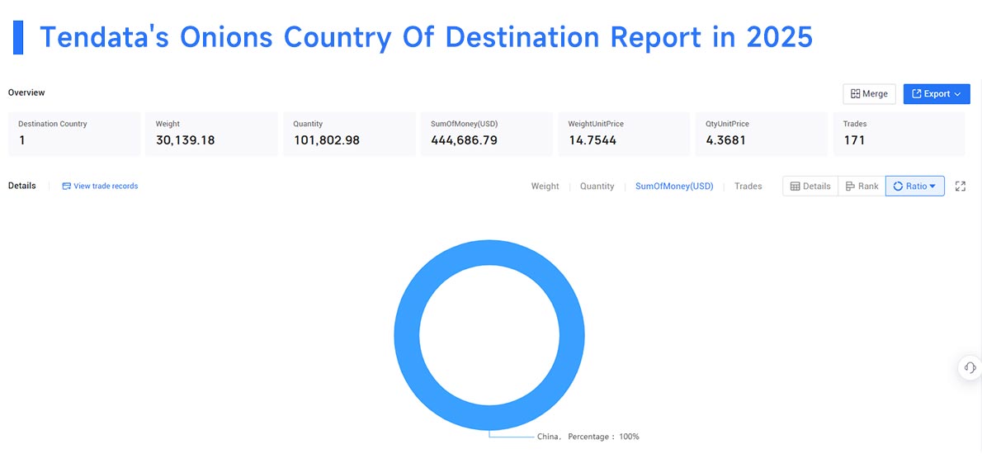Click Trades count 171

[854, 140]
